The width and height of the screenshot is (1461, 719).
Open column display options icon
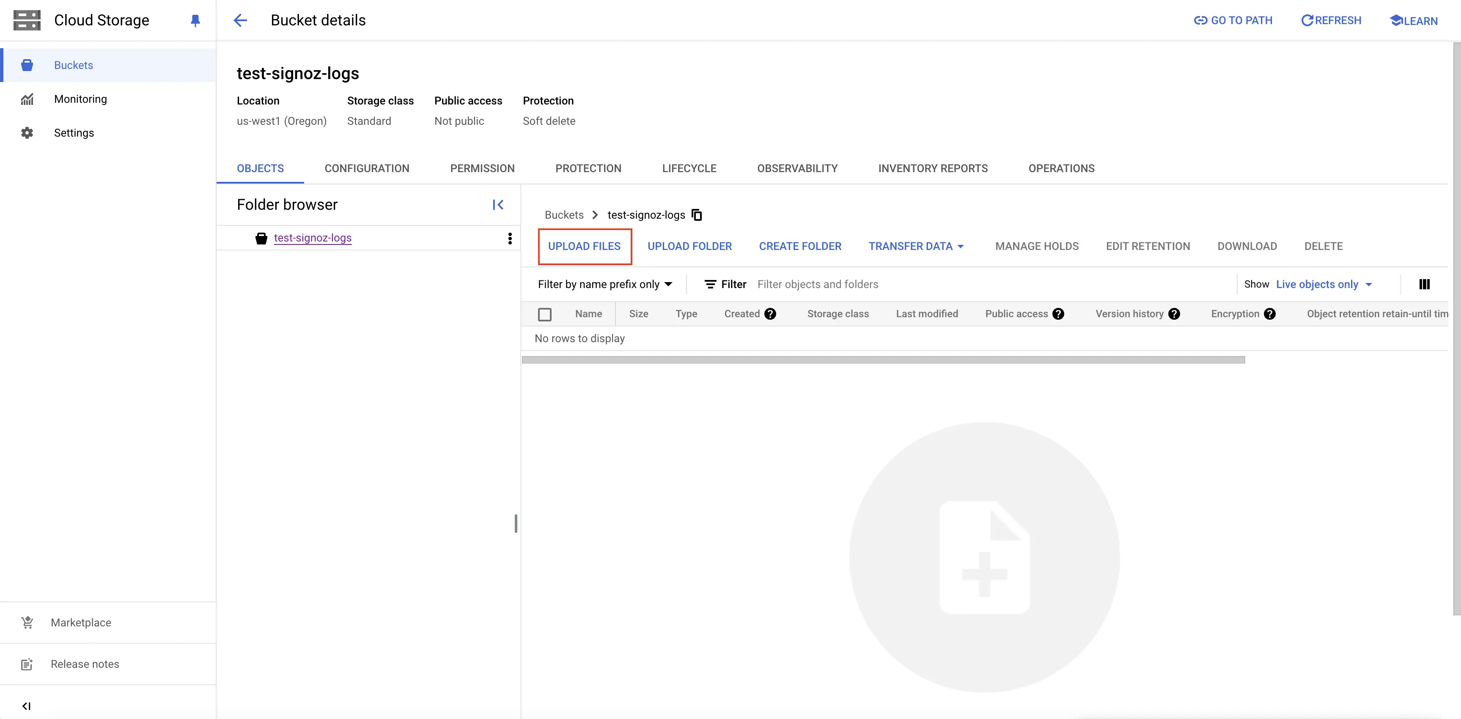click(1424, 284)
